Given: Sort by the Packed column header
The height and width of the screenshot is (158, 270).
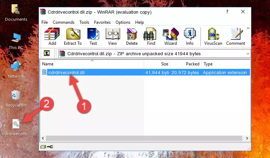Looking at the screenshot, I should (186, 64).
